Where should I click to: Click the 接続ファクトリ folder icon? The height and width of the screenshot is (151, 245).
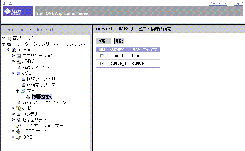click(23, 79)
